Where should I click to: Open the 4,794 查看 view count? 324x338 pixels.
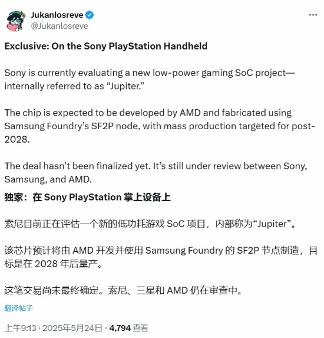click(129, 328)
